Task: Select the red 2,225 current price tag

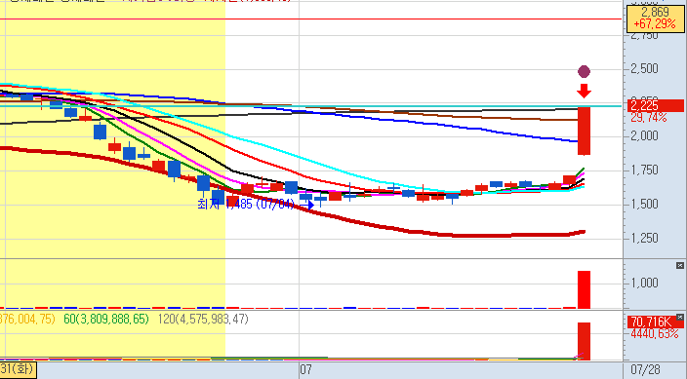Action: pyautogui.click(x=656, y=105)
